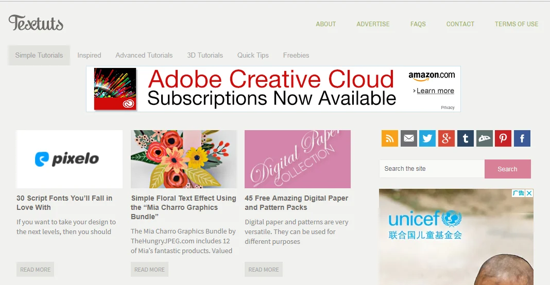
Task: Open the RSS feed icon
Action: [x=390, y=138]
